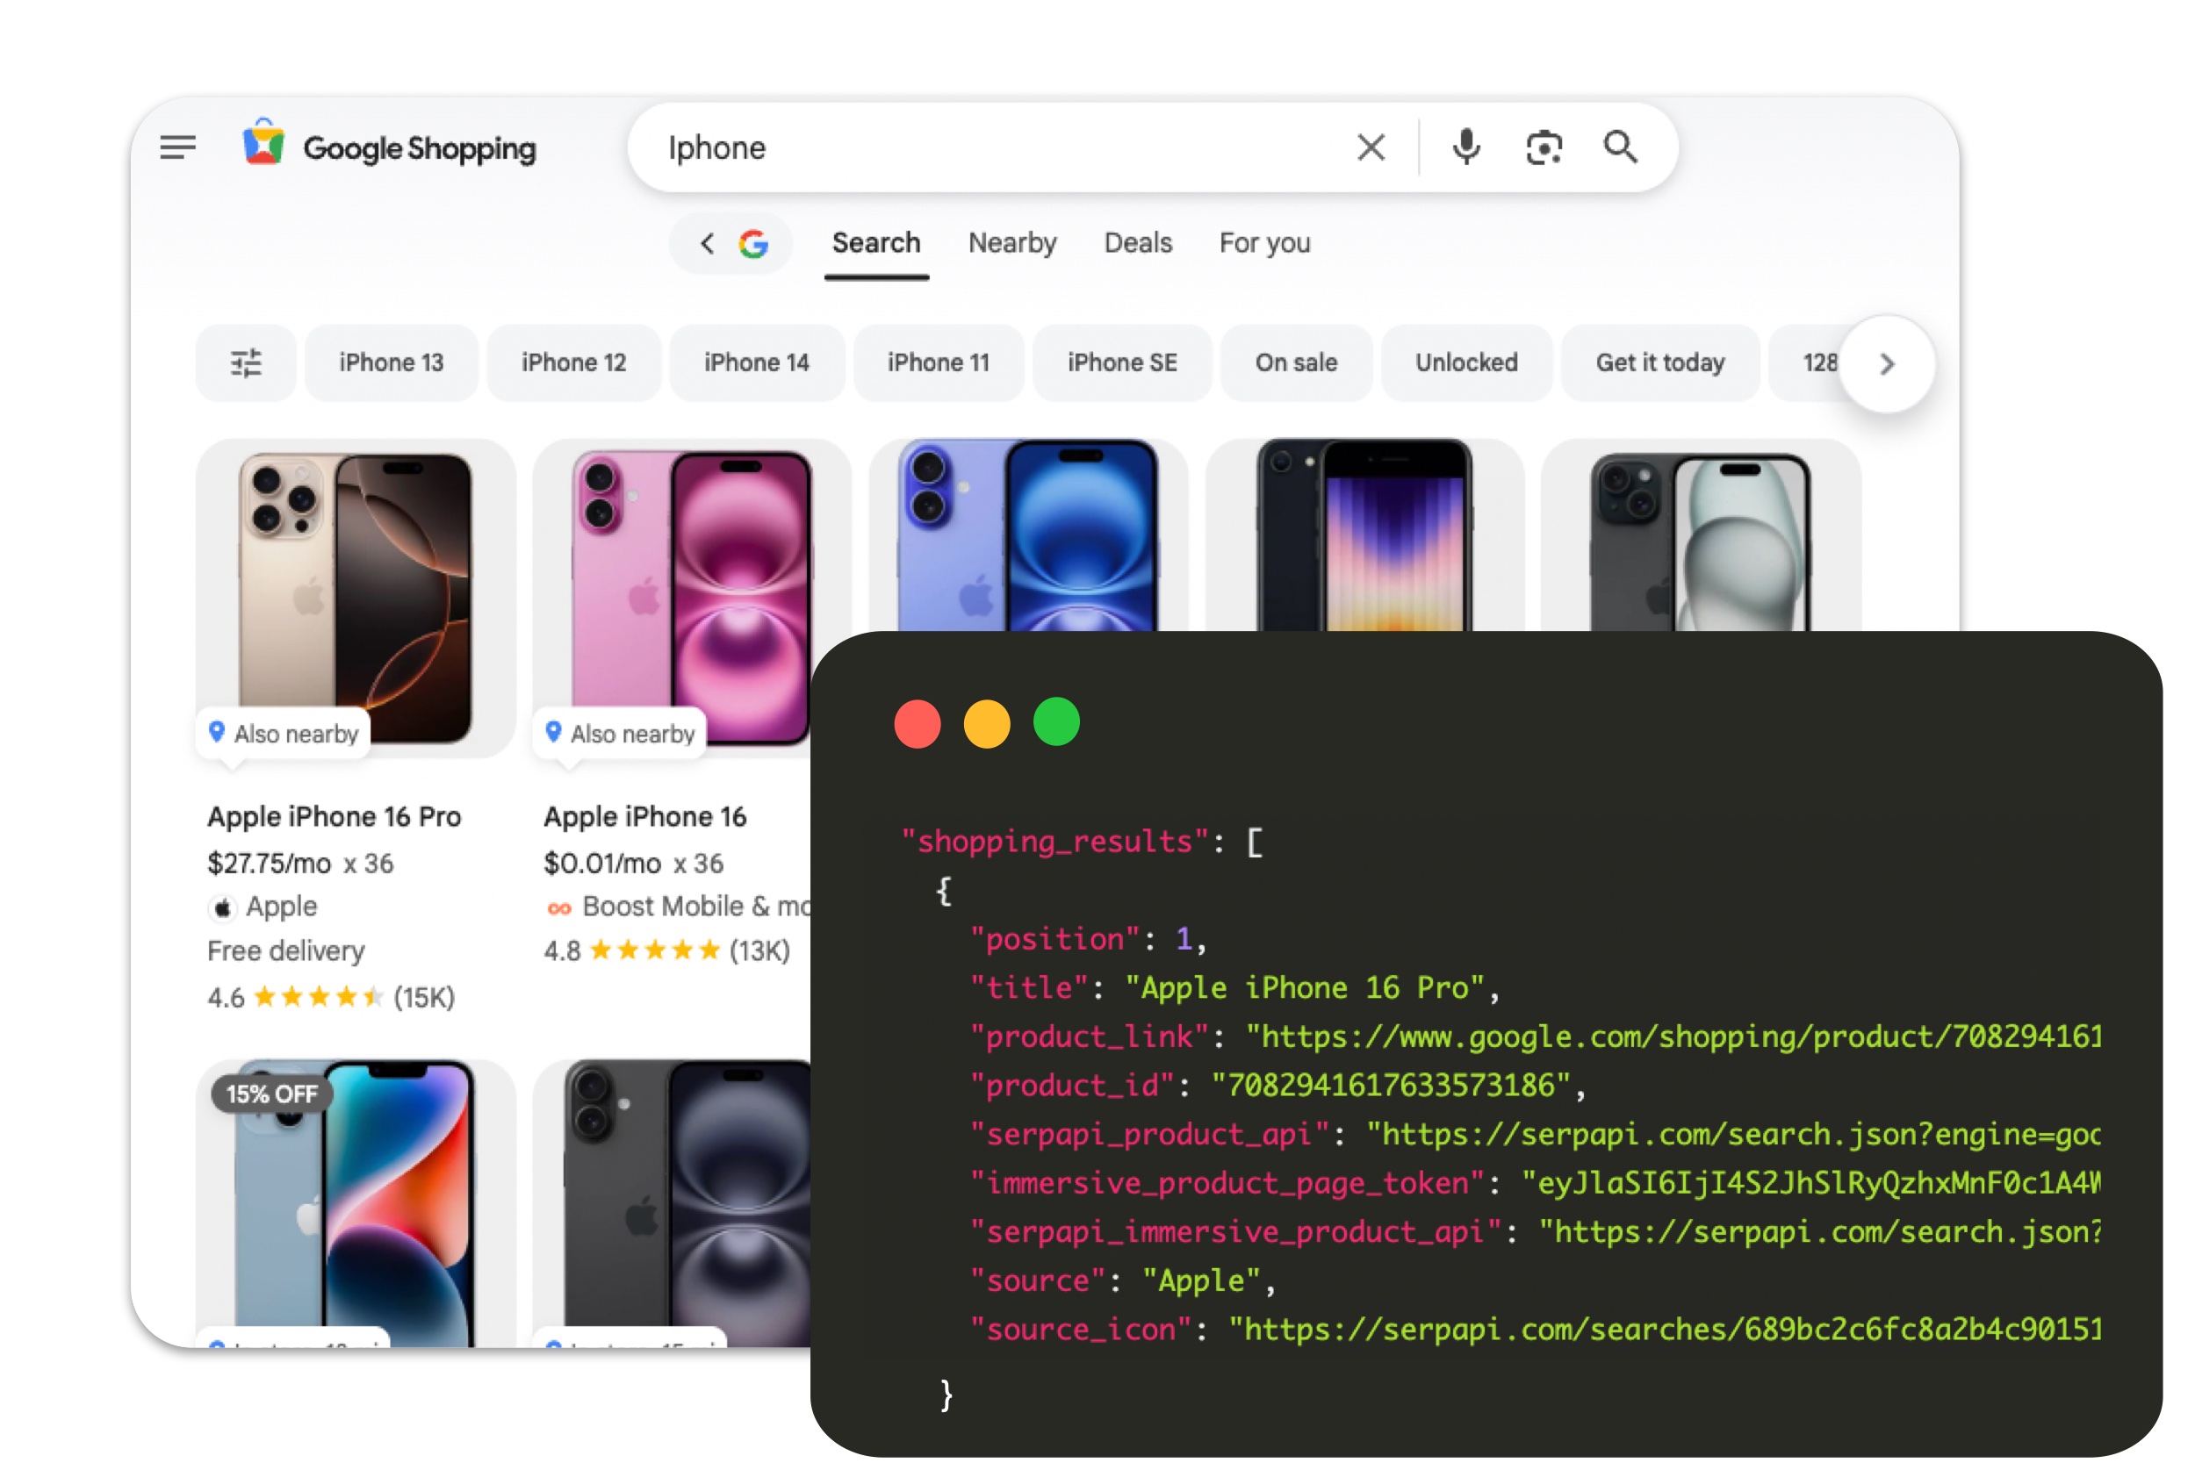Click the green traffic light on the terminal window

coord(1055,721)
